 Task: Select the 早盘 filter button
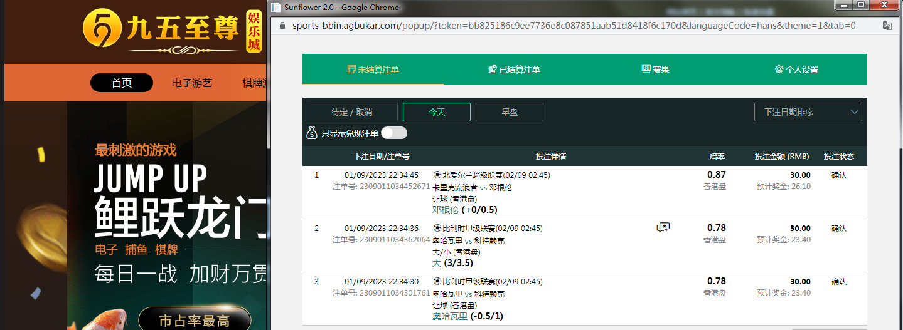click(x=510, y=112)
